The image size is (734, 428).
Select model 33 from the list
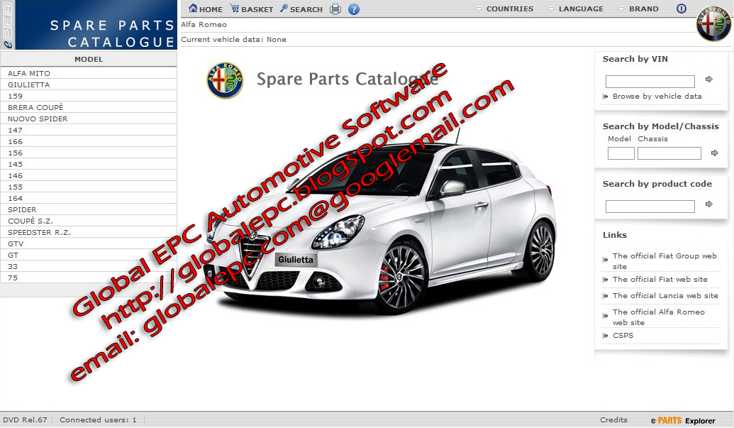pos(89,266)
